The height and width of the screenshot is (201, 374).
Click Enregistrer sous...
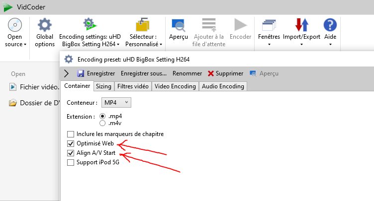pyautogui.click(x=144, y=73)
